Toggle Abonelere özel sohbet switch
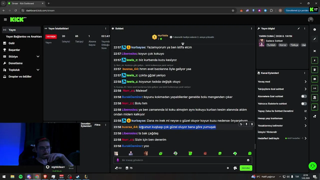 pos(304,96)
